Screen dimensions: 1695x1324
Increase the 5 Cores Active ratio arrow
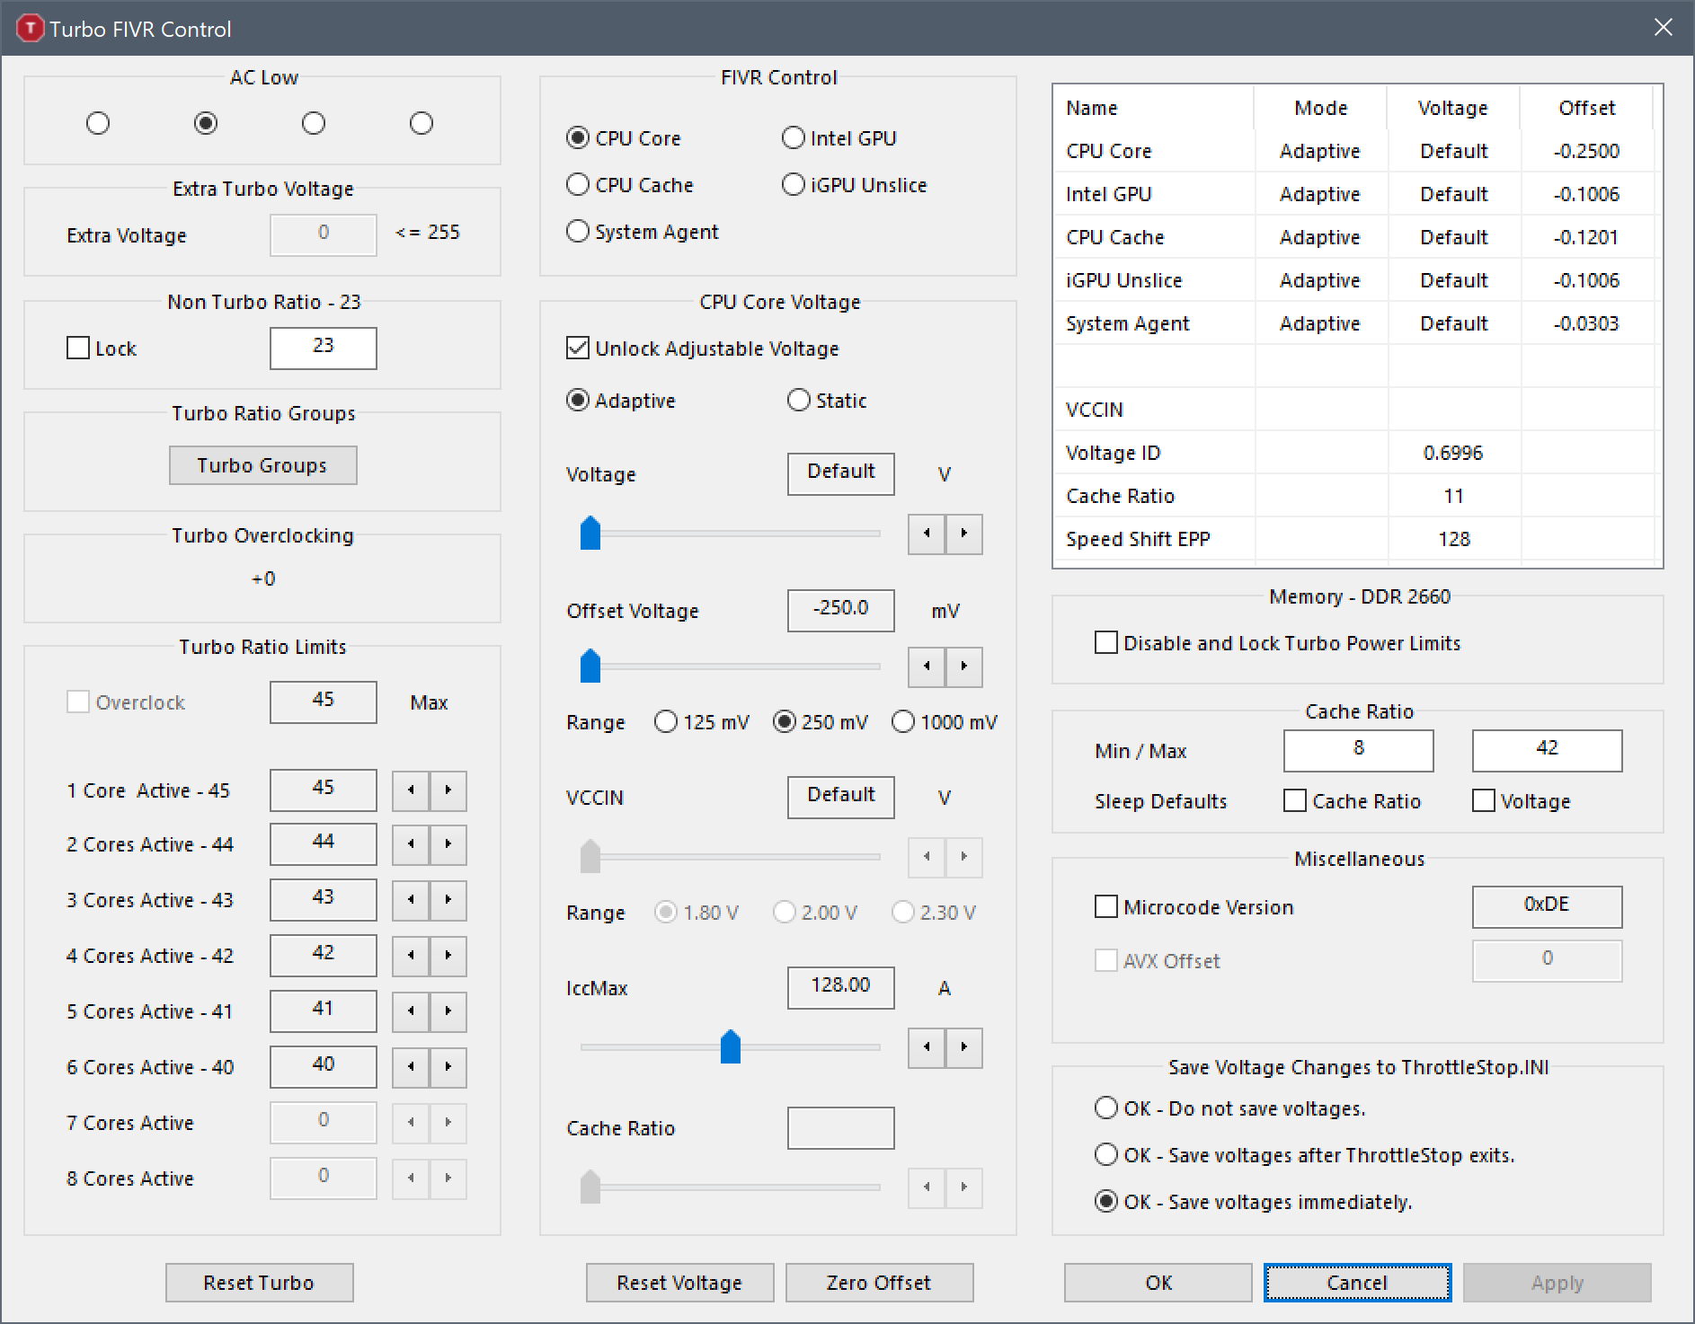448,1011
